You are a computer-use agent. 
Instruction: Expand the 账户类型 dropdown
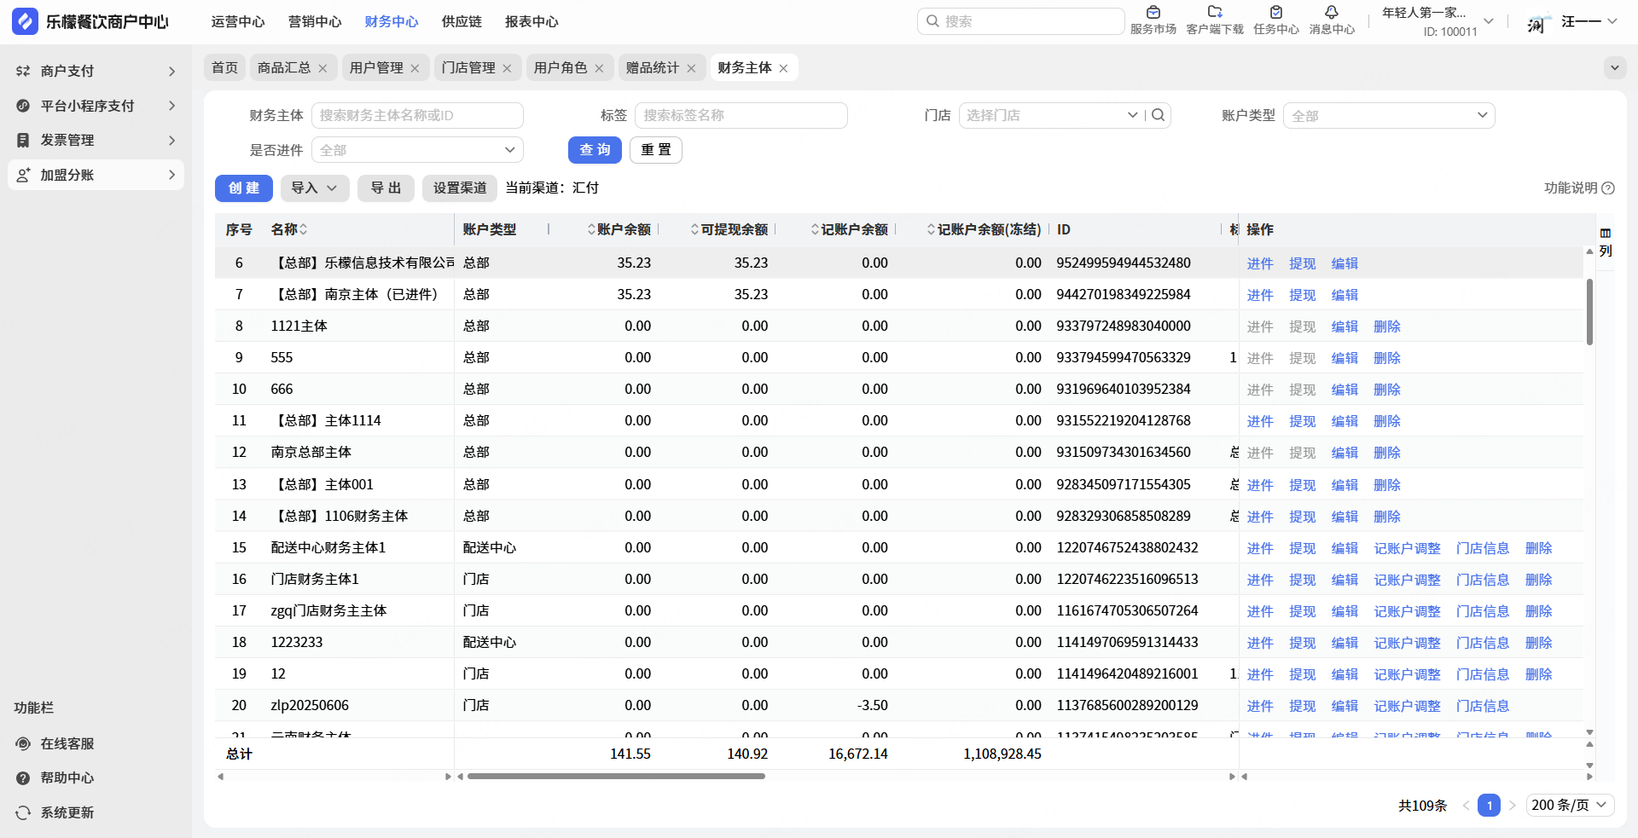coord(1388,116)
